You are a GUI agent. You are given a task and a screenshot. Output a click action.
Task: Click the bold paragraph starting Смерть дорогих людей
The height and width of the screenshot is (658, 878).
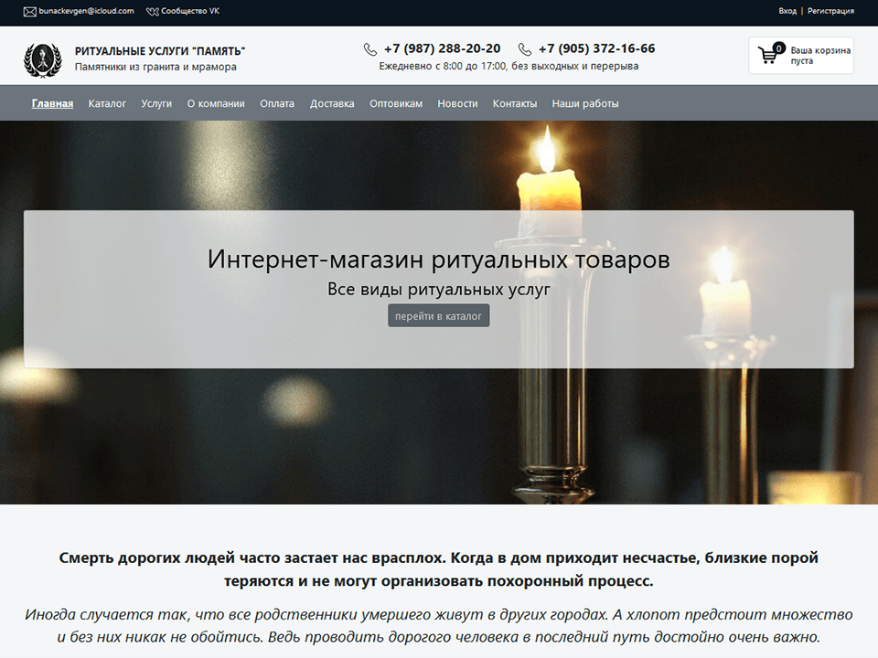pos(438,569)
